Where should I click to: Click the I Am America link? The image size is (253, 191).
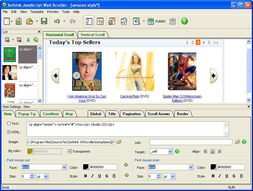pyautogui.click(x=87, y=98)
